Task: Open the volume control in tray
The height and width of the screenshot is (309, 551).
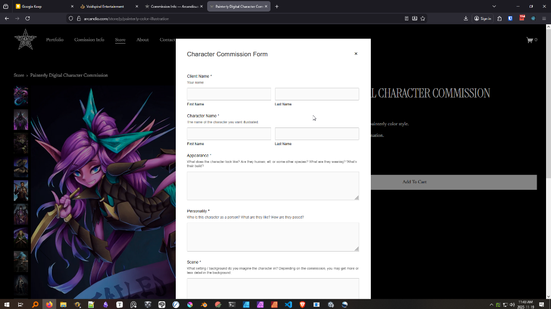Action: pyautogui.click(x=512, y=305)
